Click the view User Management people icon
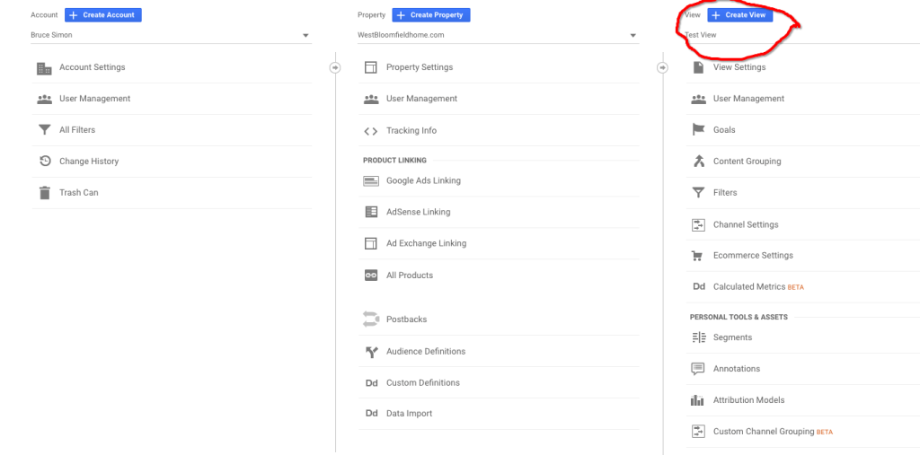This screenshot has width=920, height=455. click(x=698, y=99)
